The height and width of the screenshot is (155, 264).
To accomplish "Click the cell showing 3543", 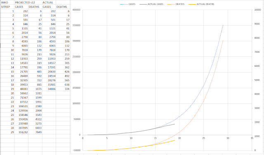I will (x=35, y=115).
